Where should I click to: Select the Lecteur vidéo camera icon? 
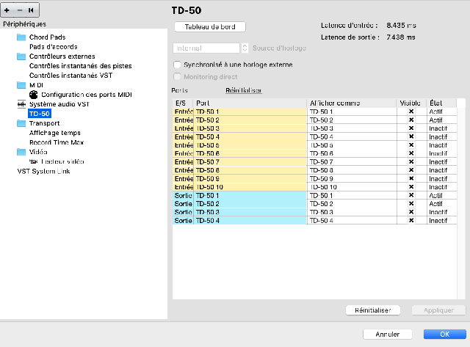(x=34, y=161)
